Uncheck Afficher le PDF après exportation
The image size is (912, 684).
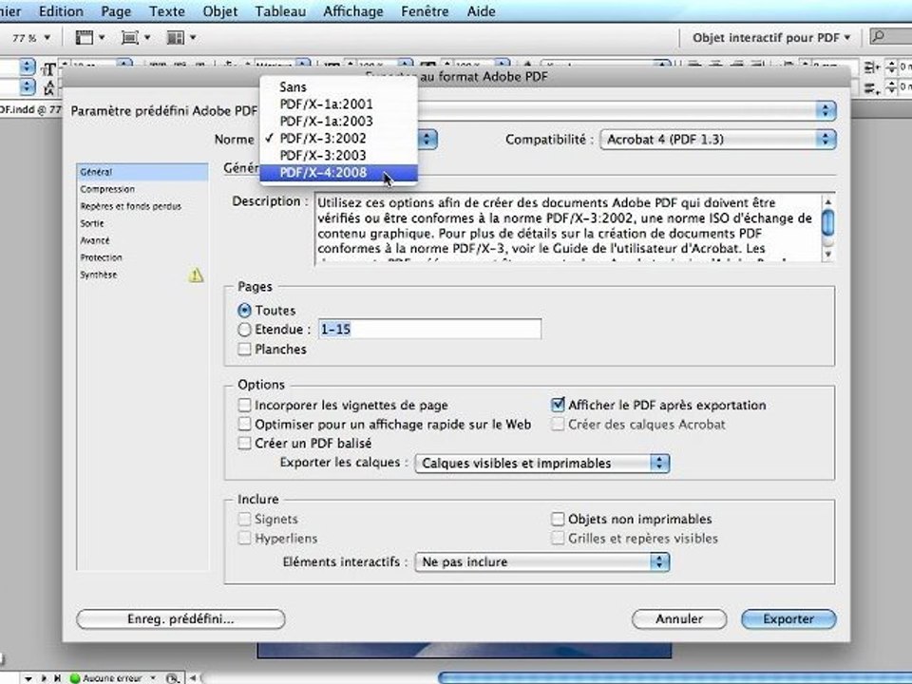click(558, 405)
